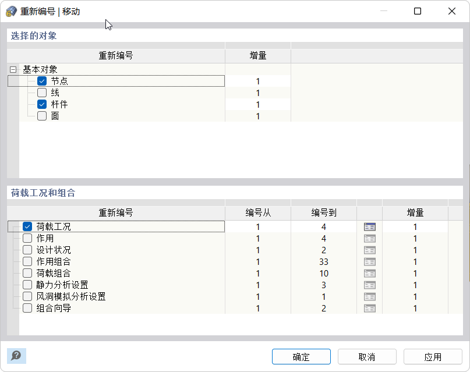Click the 编号到 column header
This screenshot has width=470, height=372.
click(x=324, y=213)
